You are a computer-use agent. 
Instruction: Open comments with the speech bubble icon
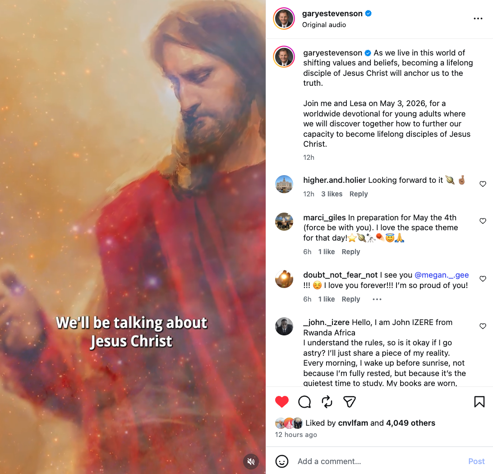304,401
